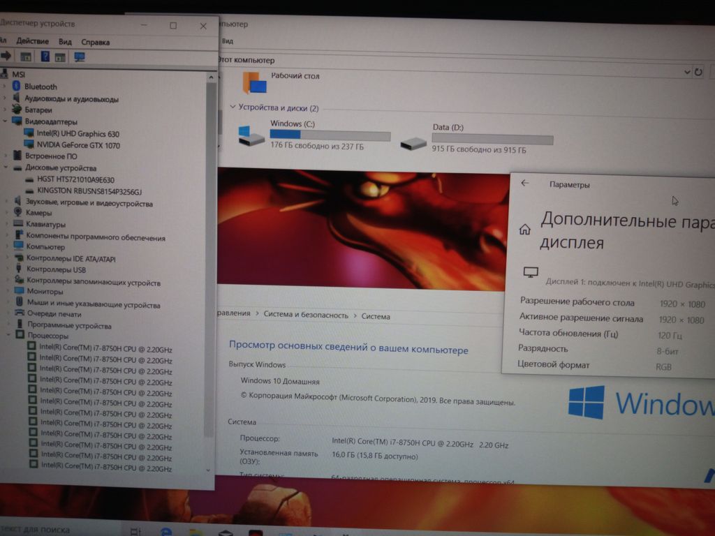Image resolution: width=715 pixels, height=536 pixels.
Task: Select the MSI root node
Action: click(19, 74)
